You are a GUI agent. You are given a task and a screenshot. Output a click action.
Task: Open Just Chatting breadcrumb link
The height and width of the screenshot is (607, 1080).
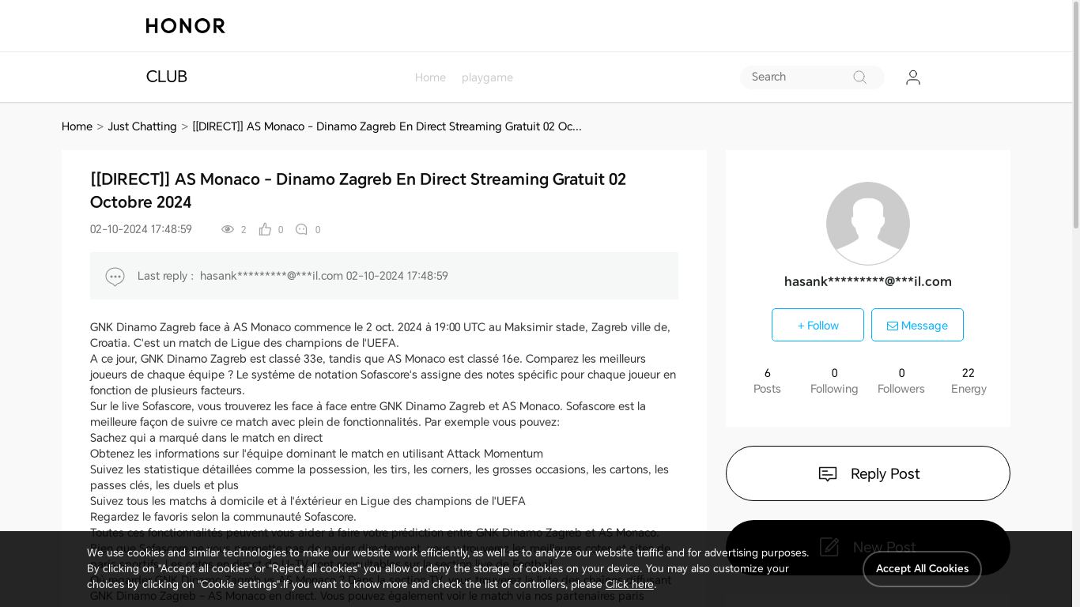coord(142,126)
